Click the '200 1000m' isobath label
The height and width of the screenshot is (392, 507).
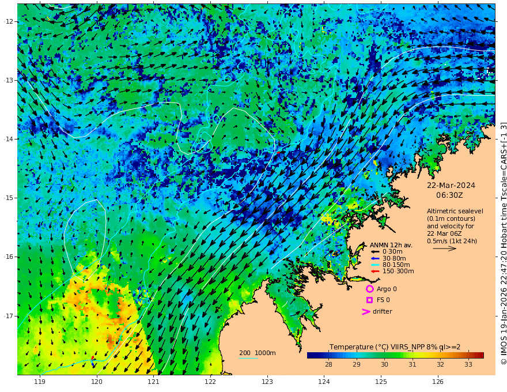click(258, 353)
